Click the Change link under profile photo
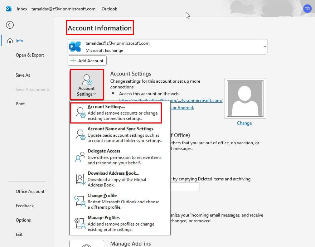Viewport: 315px width, 247px height. pyautogui.click(x=244, y=123)
